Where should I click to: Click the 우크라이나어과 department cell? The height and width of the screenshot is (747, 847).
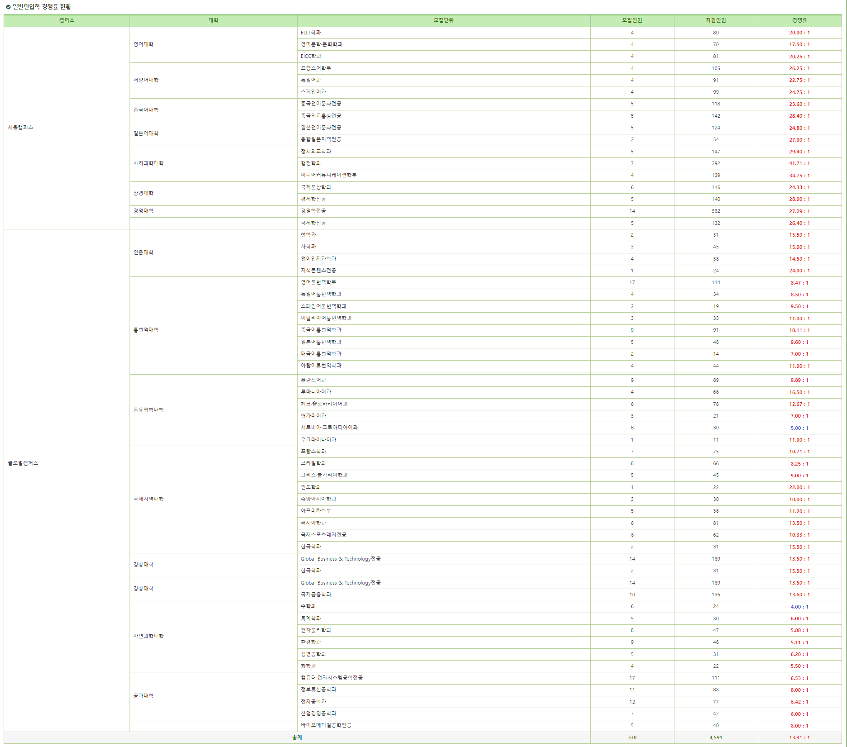(x=443, y=440)
